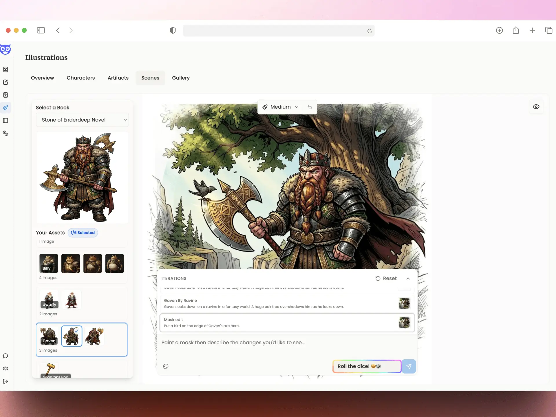Reload the page with refresh icon

pos(370,31)
